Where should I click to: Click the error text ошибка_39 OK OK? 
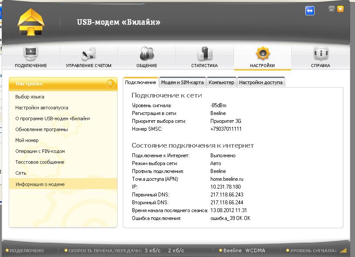click(x=230, y=218)
